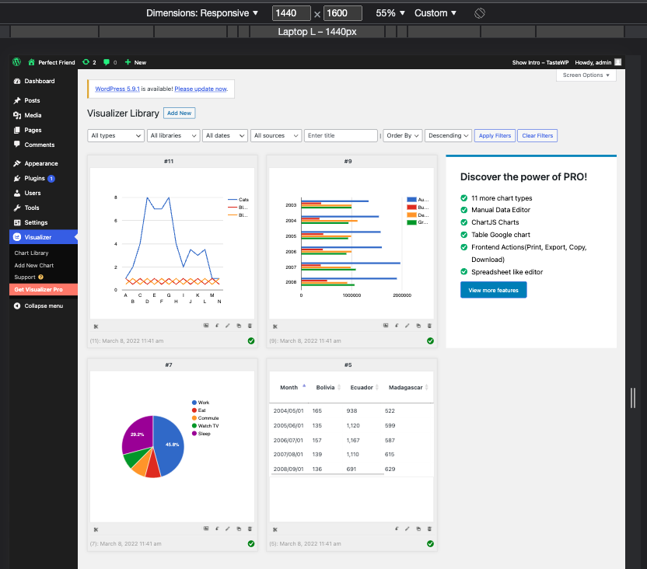This screenshot has width=647, height=569.
Task: Open the updates icon showing 2
Action: 89,62
